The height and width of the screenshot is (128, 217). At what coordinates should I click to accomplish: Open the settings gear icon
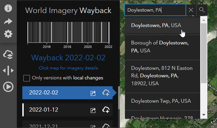tap(8, 34)
